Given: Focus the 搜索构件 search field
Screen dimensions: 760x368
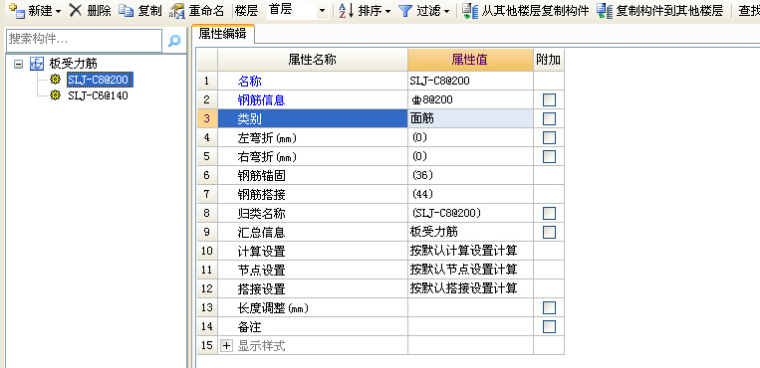Looking at the screenshot, I should pos(84,40).
